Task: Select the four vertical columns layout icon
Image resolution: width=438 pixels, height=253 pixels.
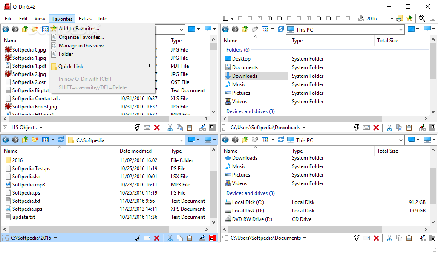Action: (x=289, y=18)
